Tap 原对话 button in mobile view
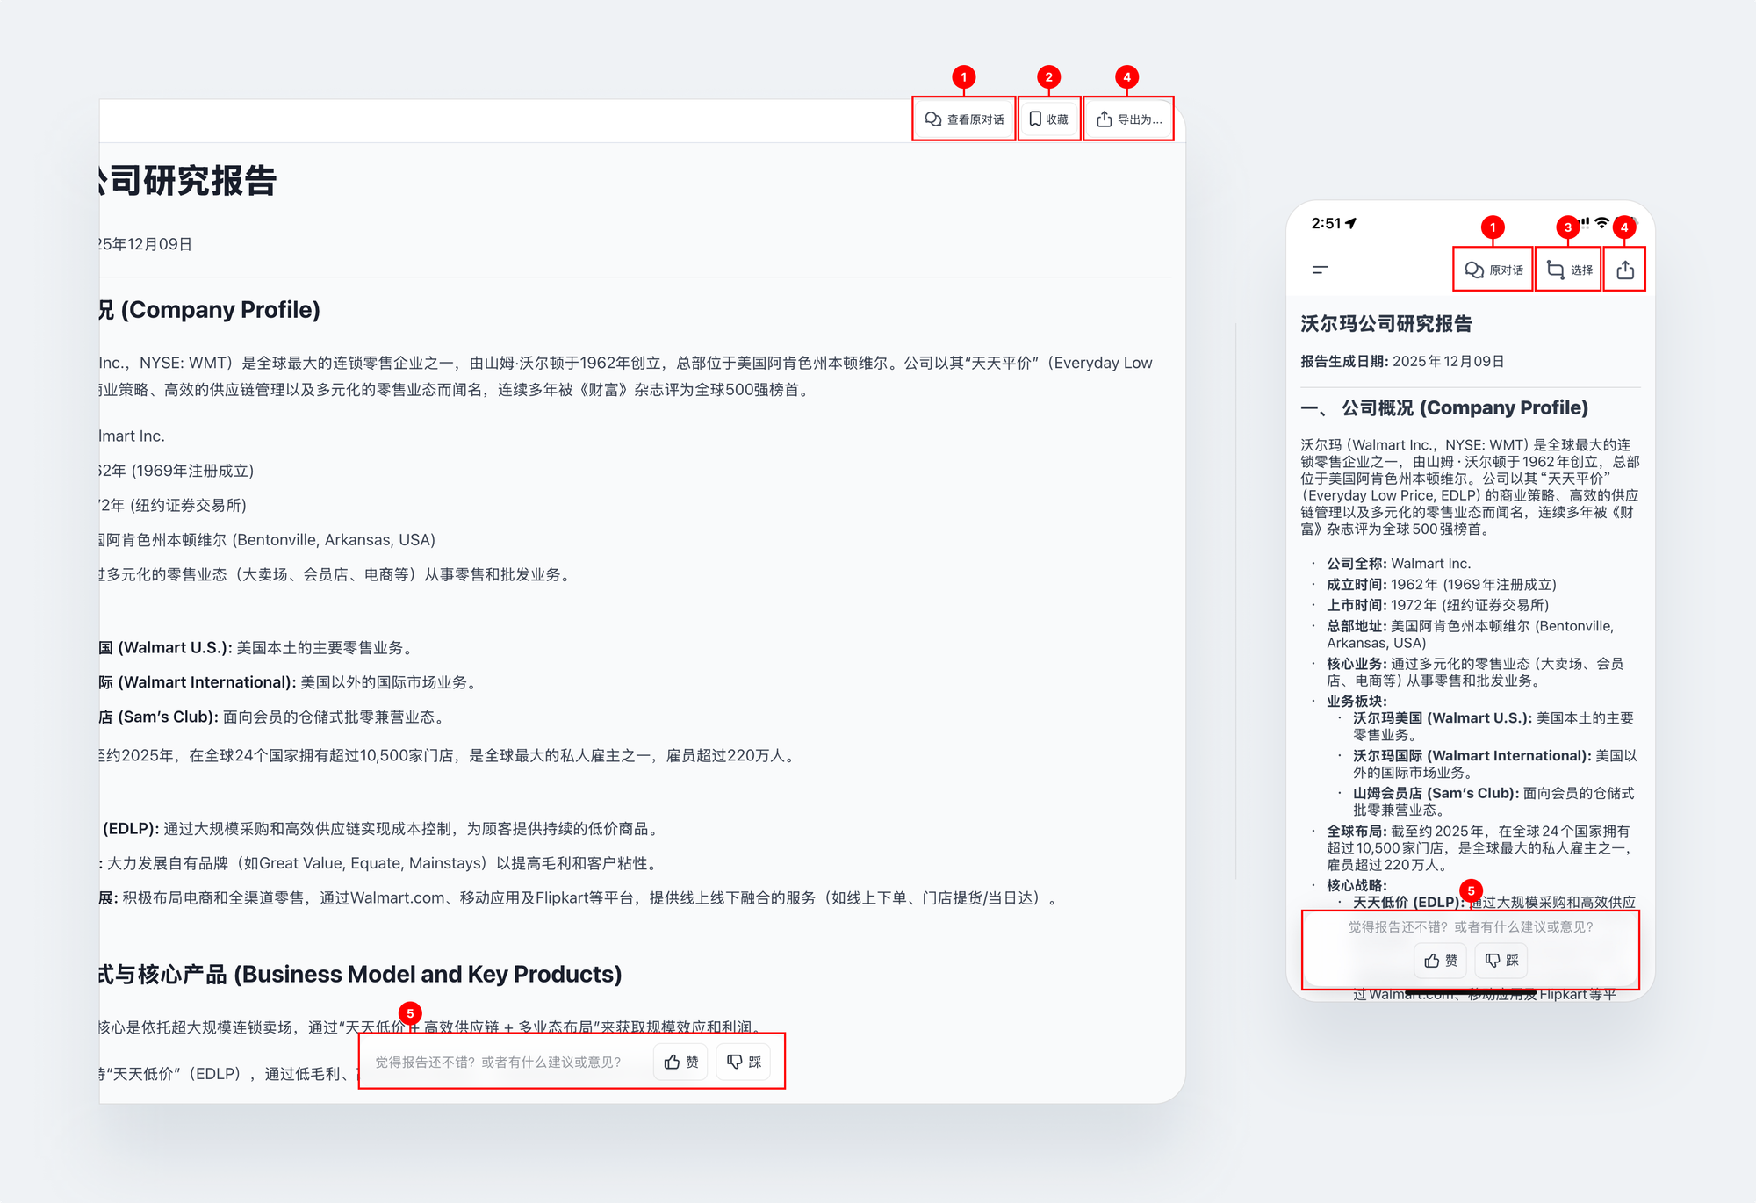Viewport: 1756px width, 1203px height. 1493,270
